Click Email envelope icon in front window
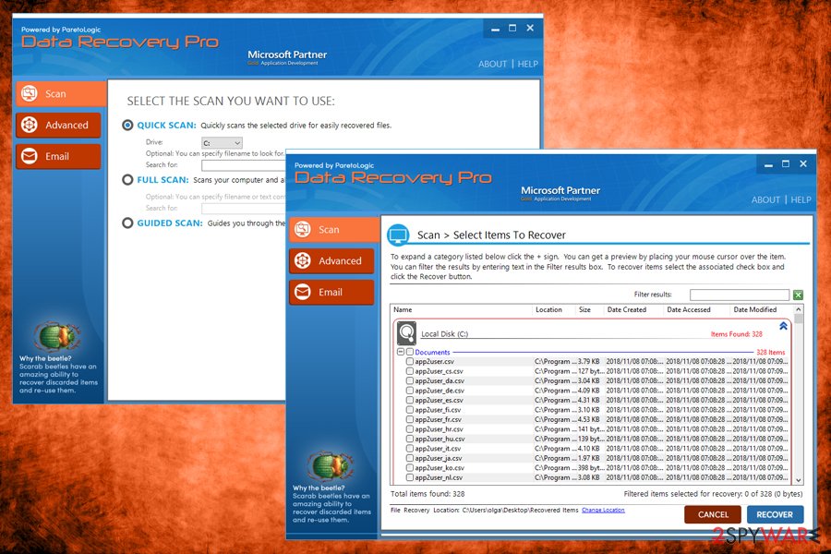This screenshot has height=554, width=831. [303, 292]
